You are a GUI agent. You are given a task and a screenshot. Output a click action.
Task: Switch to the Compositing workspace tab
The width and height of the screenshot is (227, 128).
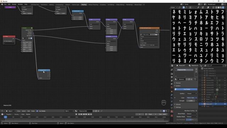(x=59, y=5)
